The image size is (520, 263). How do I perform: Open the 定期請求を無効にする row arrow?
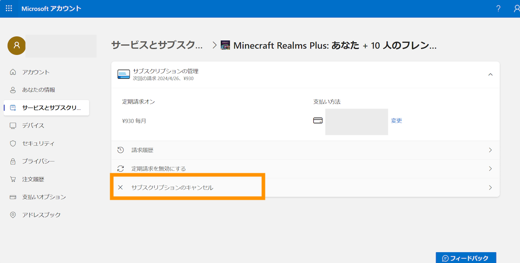point(491,169)
